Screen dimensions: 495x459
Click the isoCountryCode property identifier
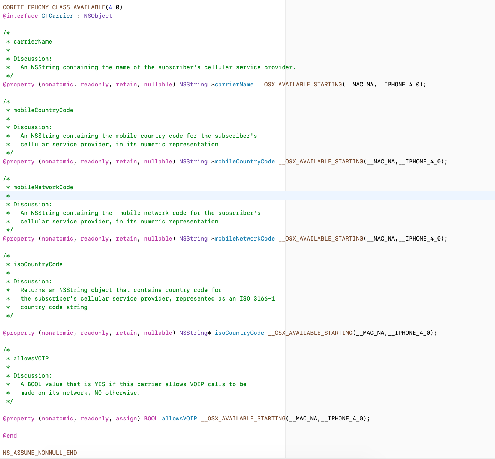point(240,333)
